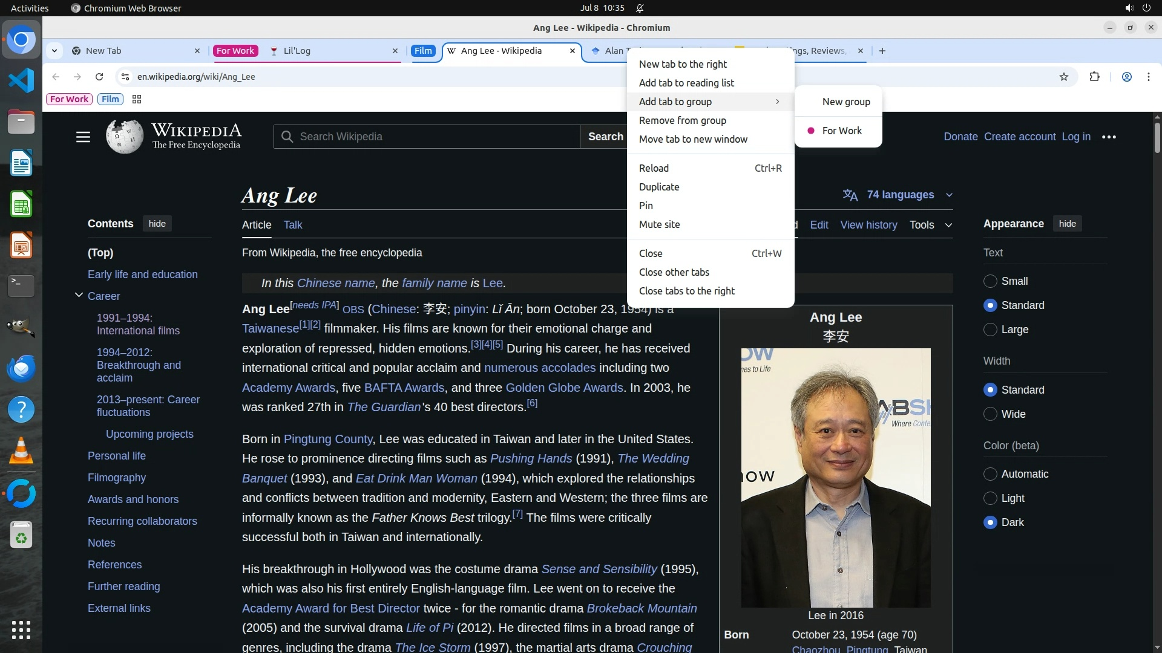Viewport: 1162px width, 653px height.
Task: Pick the pink For Work group
Action: 841,131
